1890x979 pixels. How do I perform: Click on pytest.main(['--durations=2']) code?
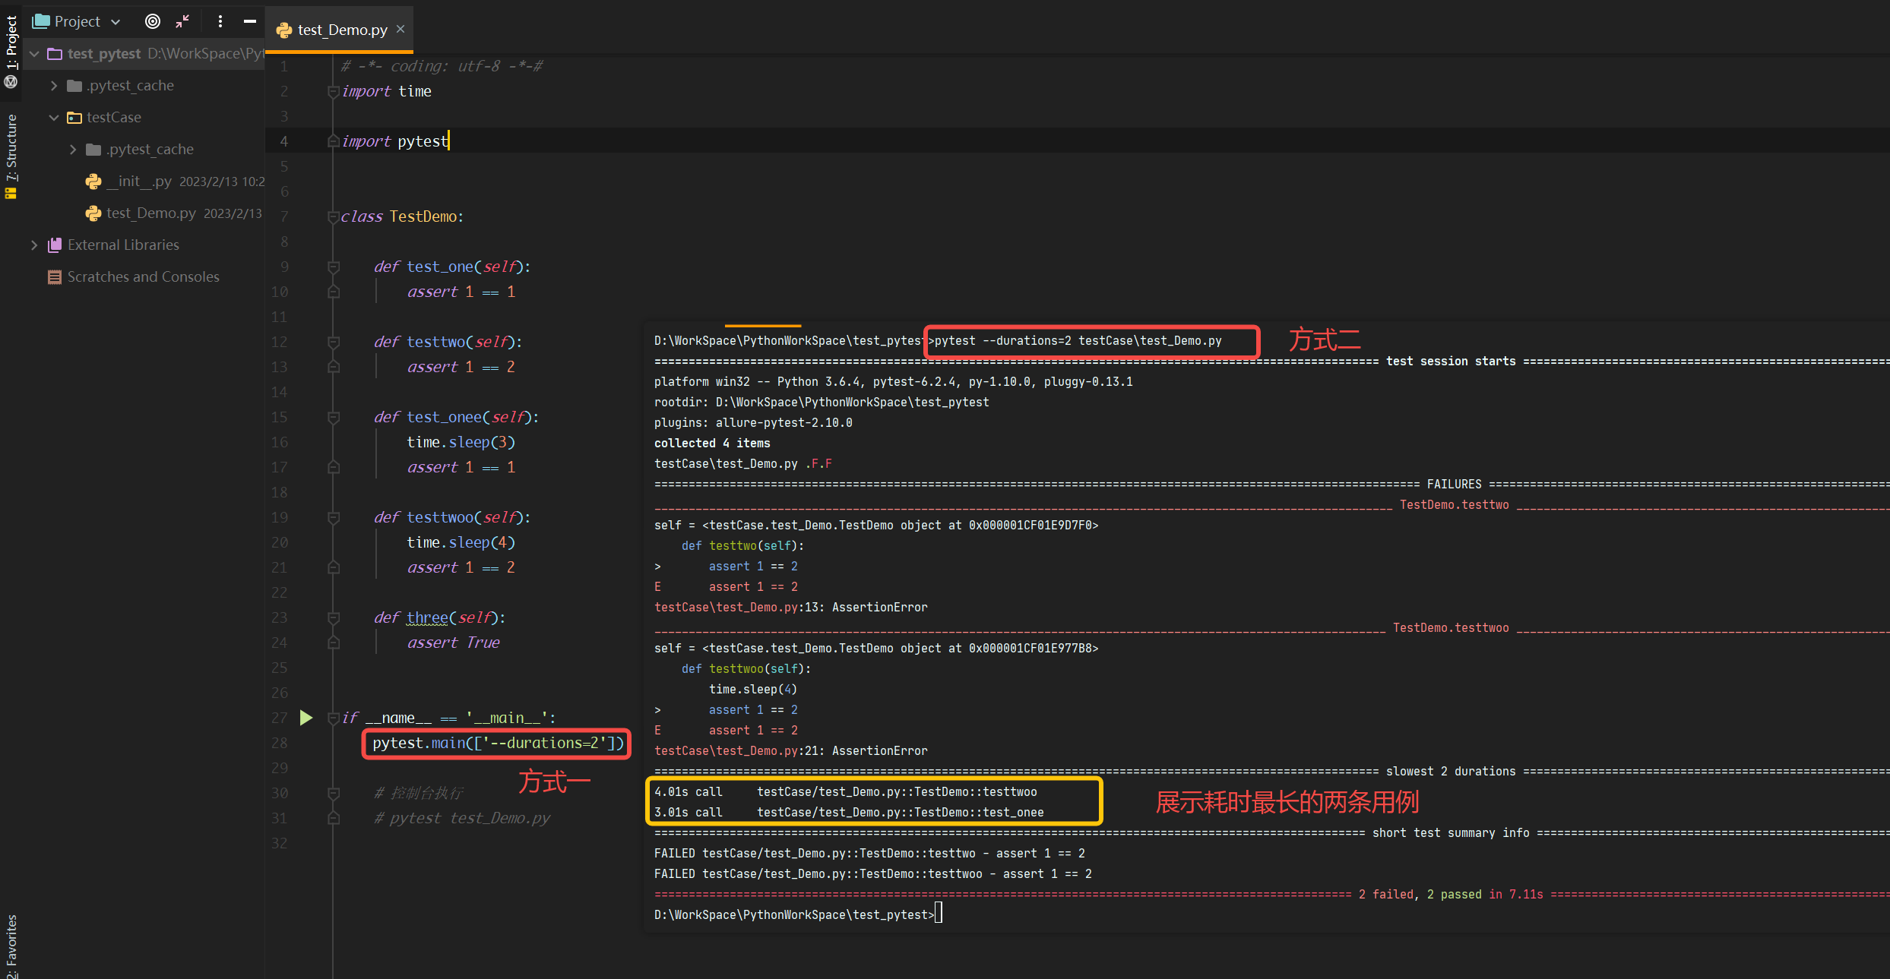[498, 743]
